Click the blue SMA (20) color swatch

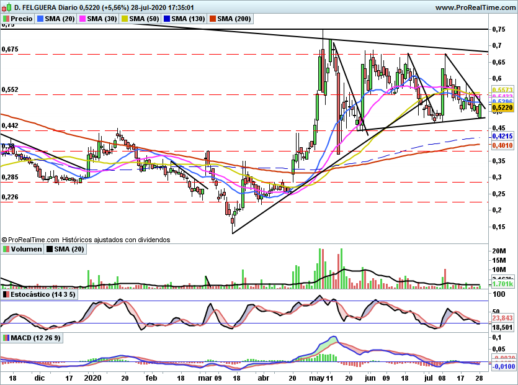click(x=40, y=19)
